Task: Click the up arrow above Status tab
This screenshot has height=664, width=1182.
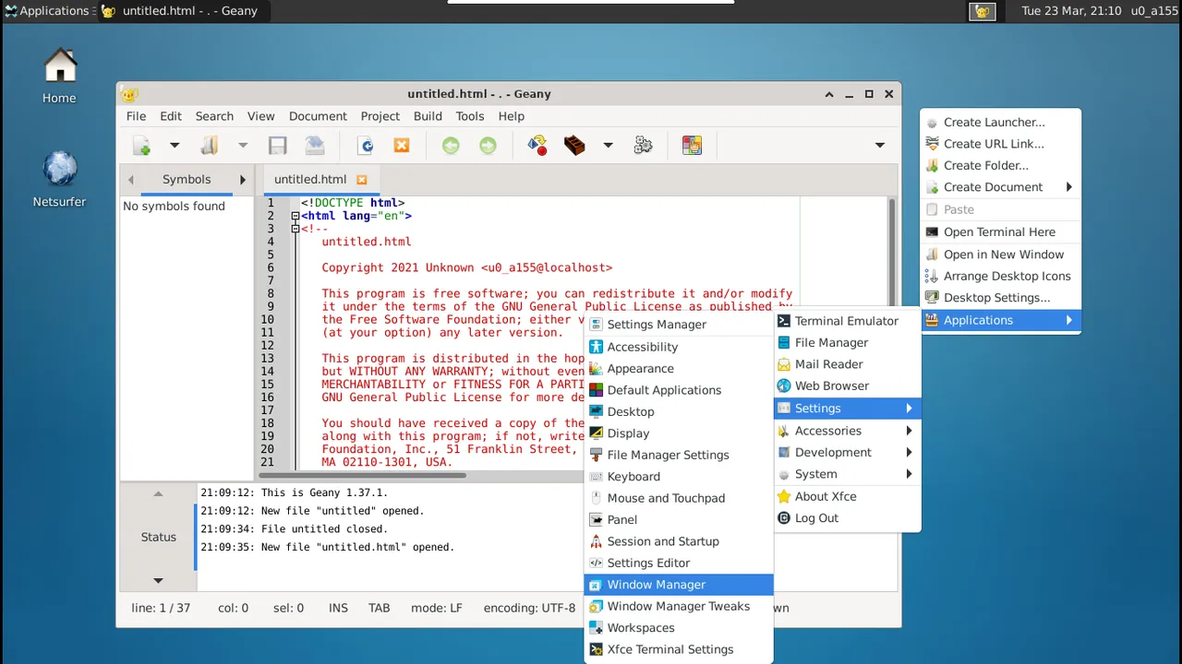Action: click(158, 493)
